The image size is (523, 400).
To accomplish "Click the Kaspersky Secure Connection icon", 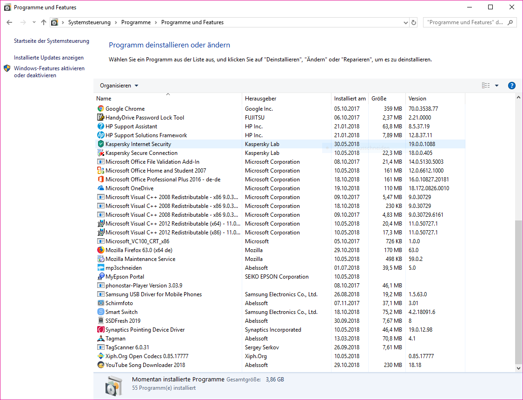I will (x=100, y=153).
